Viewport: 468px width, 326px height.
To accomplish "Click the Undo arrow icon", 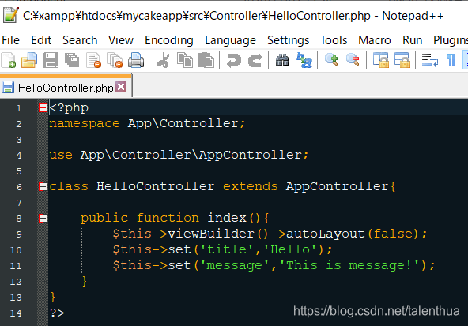I will [234, 60].
